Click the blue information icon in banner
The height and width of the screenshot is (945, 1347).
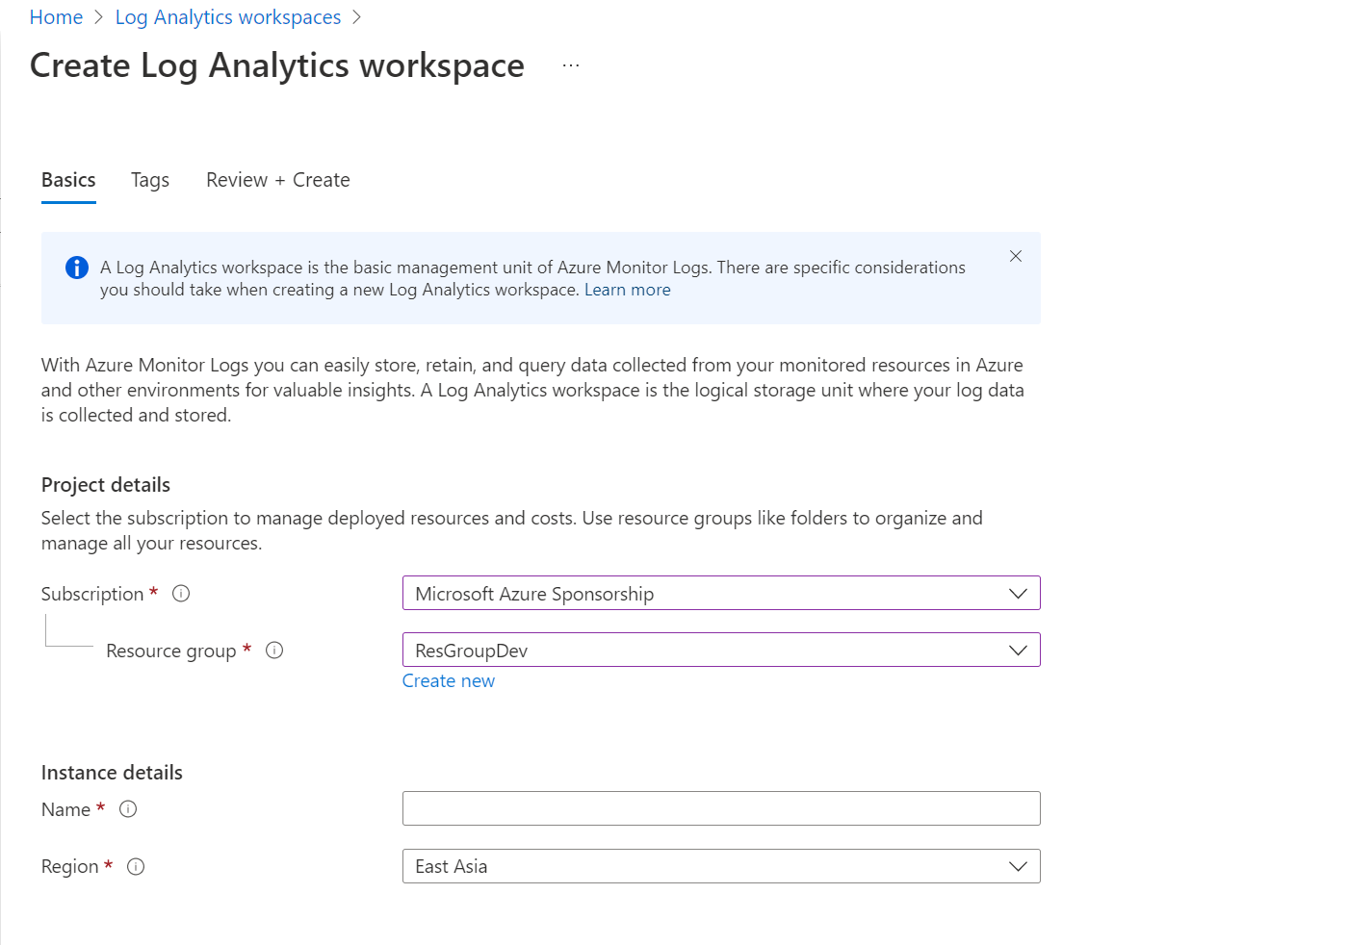[77, 268]
